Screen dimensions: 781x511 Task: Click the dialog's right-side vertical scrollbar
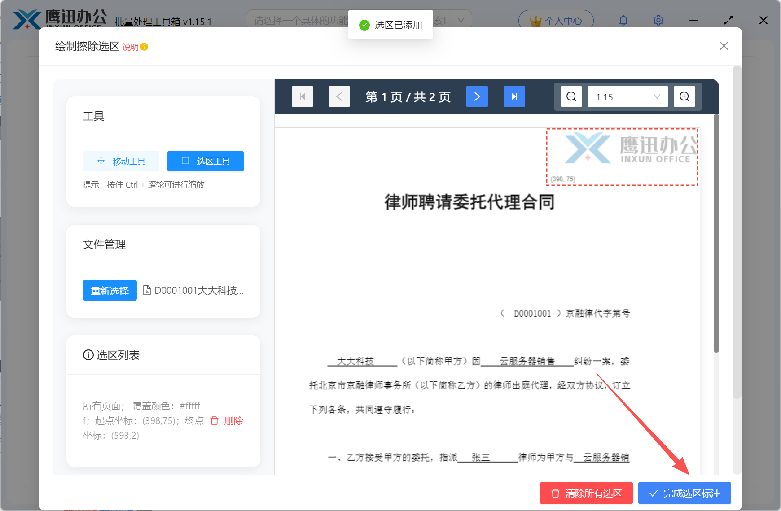[x=737, y=232]
